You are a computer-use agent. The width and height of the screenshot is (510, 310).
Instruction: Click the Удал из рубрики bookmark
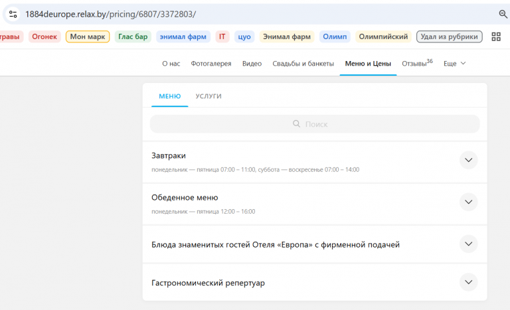pos(449,37)
